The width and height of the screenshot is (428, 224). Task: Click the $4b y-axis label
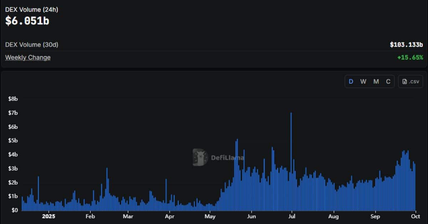tap(13, 155)
